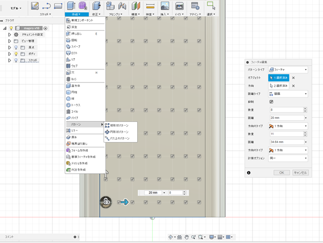Click the Extrude icon in the toolbar
This screenshot has height=243, width=323.
[72, 6]
